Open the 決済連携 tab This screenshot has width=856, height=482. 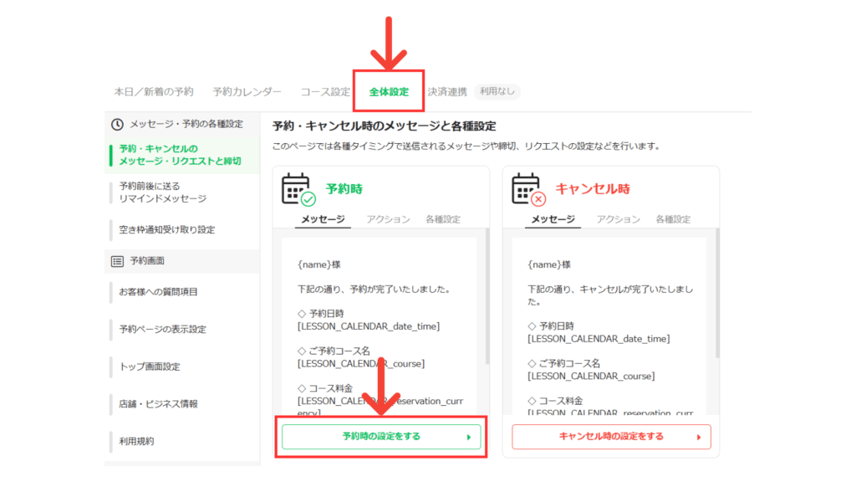[447, 92]
